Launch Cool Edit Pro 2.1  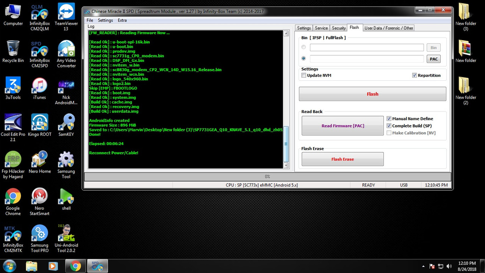[13, 128]
